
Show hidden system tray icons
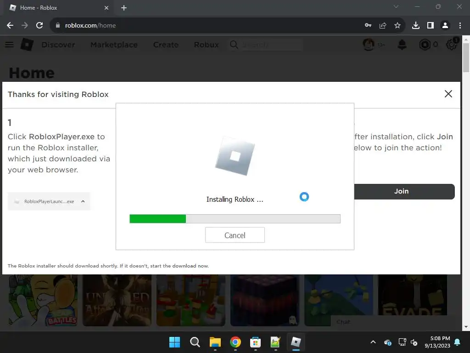(x=373, y=342)
